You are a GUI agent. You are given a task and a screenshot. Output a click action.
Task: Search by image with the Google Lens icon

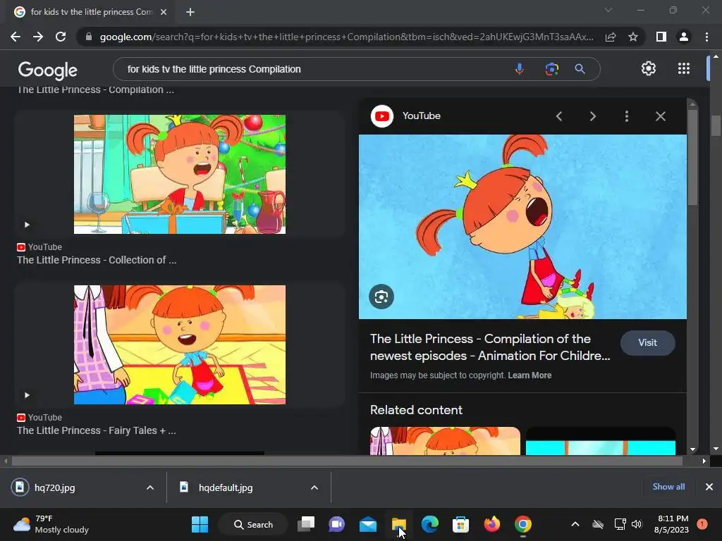pyautogui.click(x=551, y=69)
